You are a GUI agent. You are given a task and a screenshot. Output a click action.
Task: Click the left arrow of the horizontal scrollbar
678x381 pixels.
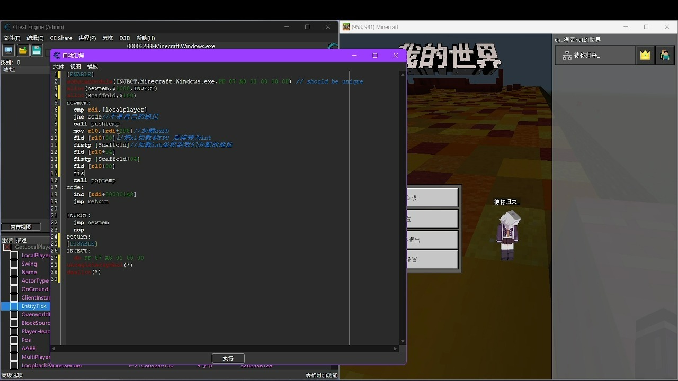point(53,349)
